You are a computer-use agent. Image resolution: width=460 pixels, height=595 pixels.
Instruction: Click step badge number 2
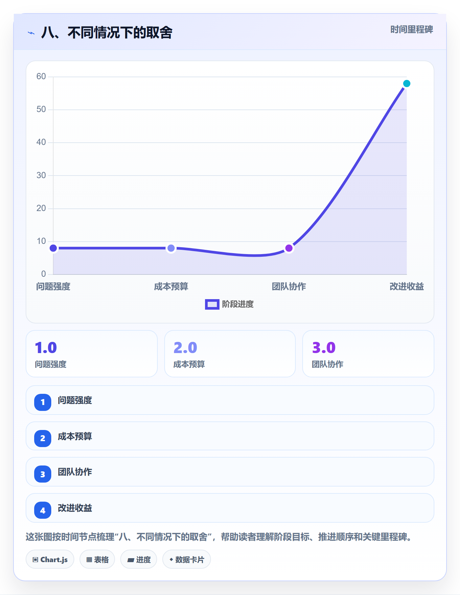[43, 438]
